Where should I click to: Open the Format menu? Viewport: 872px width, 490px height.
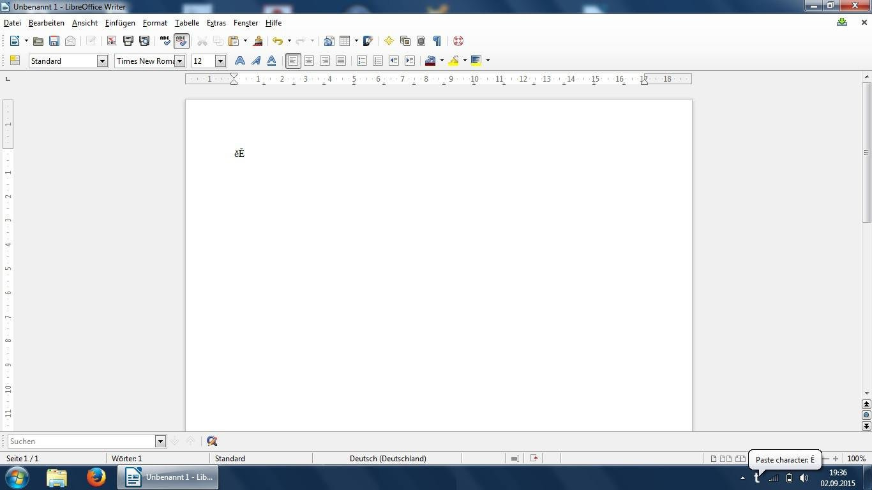(x=155, y=23)
